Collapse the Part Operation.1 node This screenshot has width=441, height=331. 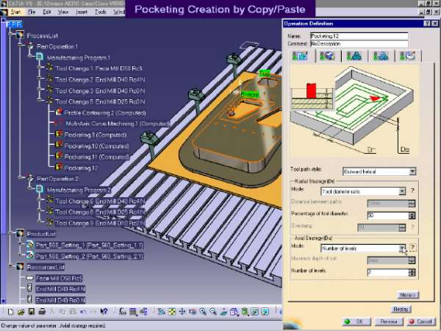(21, 45)
